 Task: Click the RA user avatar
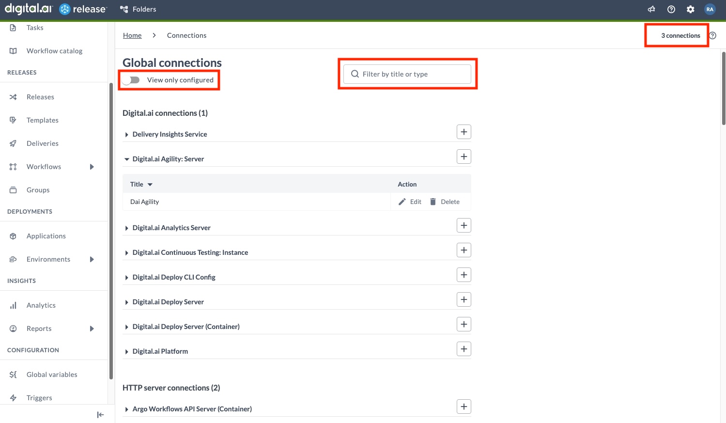[710, 9]
